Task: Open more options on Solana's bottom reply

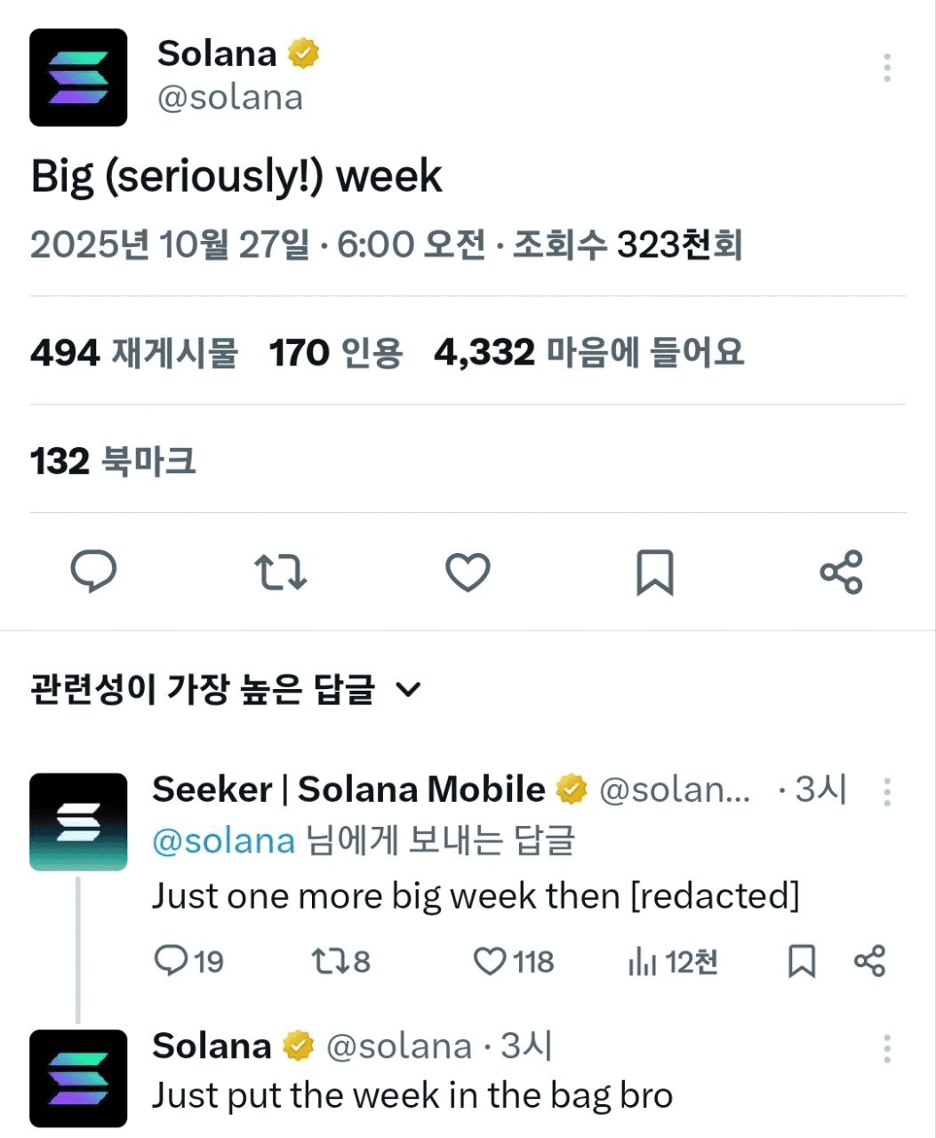Action: (x=886, y=1049)
